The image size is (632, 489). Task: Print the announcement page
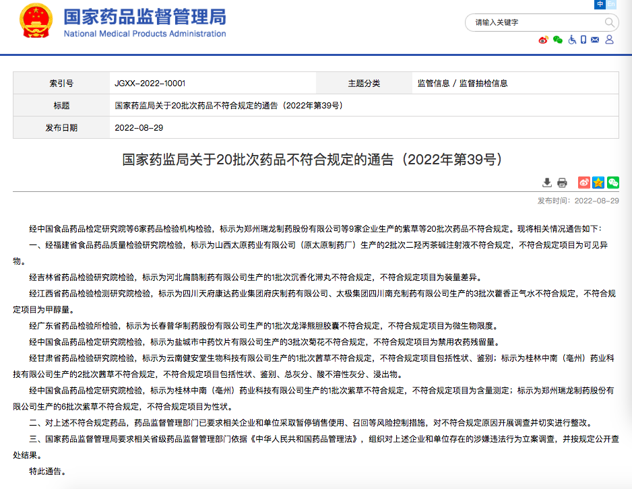(x=562, y=183)
